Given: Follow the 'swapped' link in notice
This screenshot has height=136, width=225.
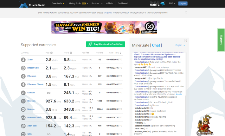Looking at the screenshot, I should tap(108, 13).
